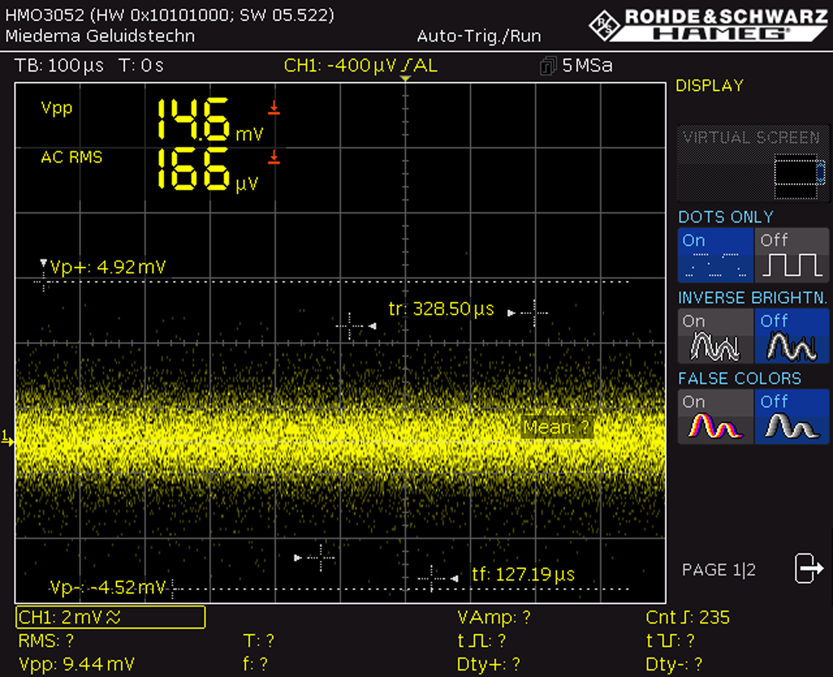Screen dimensions: 833x677
Task: Click the 'f: ?' frequency measurement
Action: pos(255,664)
